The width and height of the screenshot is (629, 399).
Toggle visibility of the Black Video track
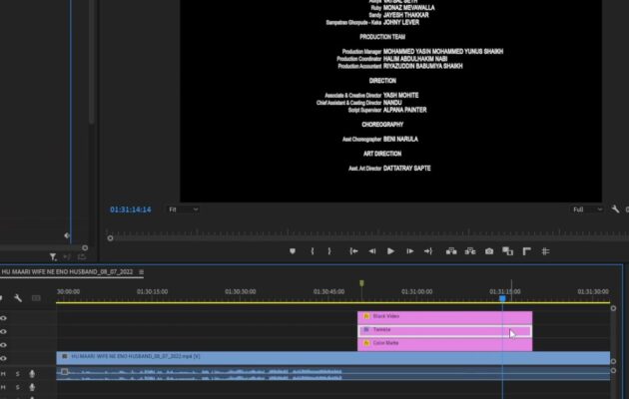pos(4,317)
